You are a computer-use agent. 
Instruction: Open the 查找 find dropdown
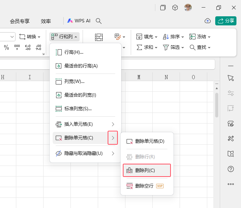tap(200, 47)
